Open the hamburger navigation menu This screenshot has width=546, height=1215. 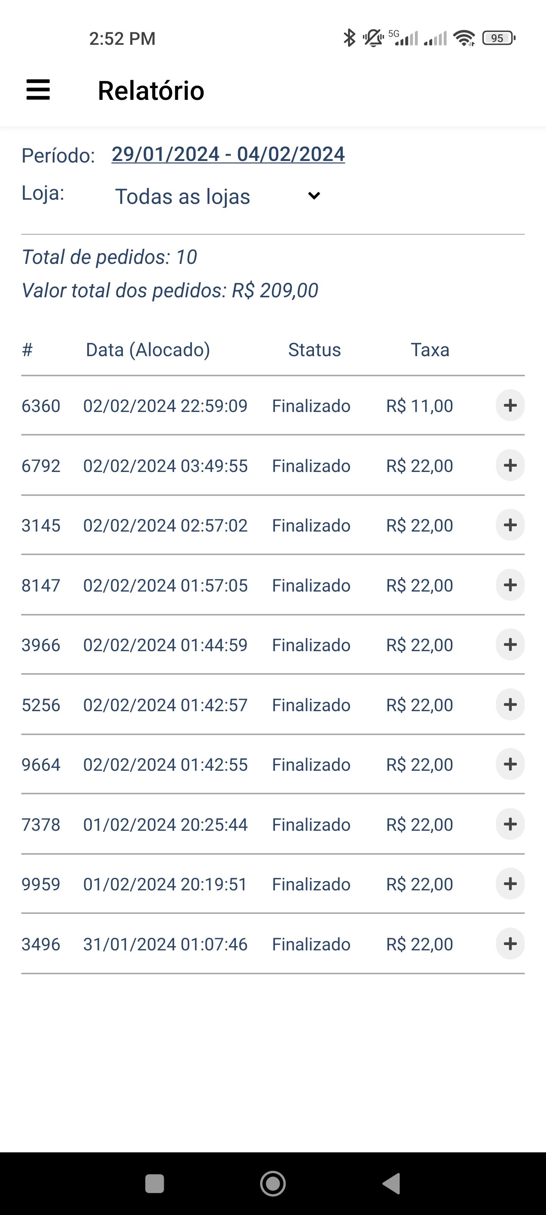(38, 90)
